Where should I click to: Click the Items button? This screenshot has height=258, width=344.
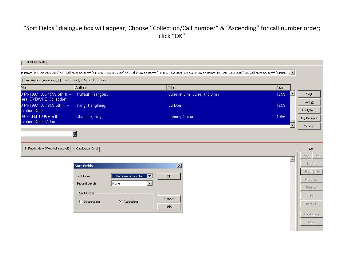pos(311,222)
